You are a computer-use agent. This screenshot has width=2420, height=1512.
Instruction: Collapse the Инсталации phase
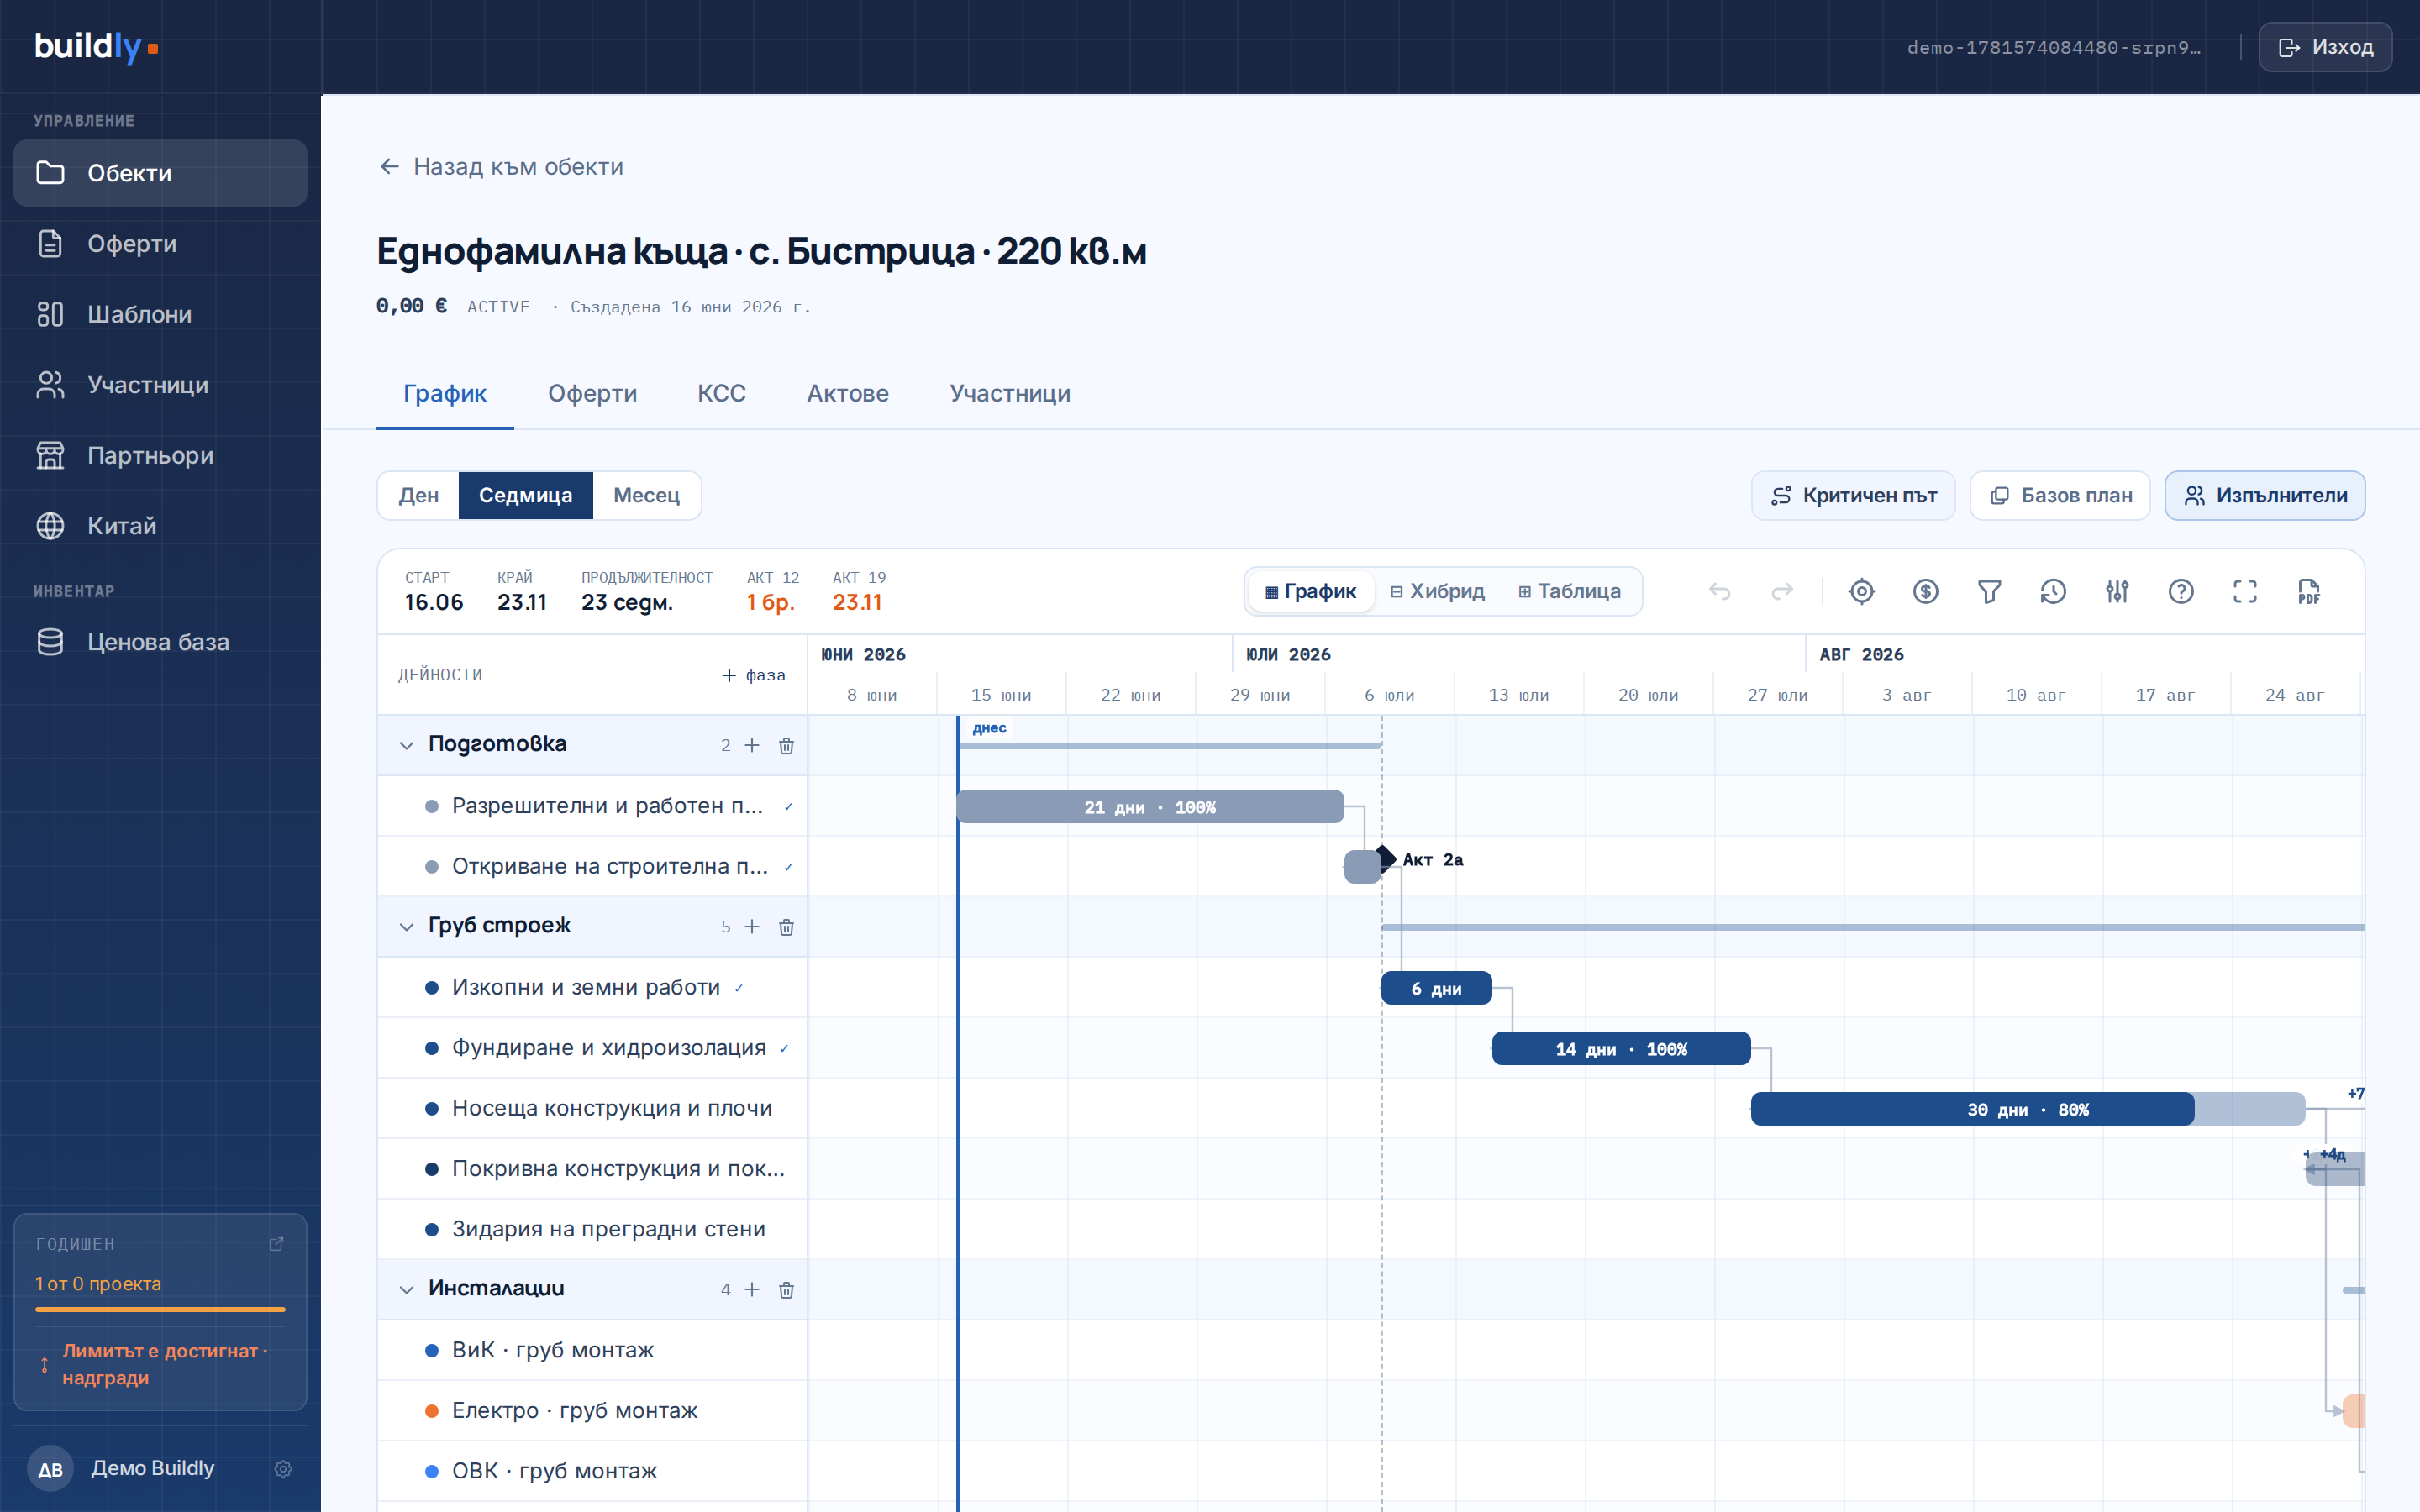[406, 1290]
